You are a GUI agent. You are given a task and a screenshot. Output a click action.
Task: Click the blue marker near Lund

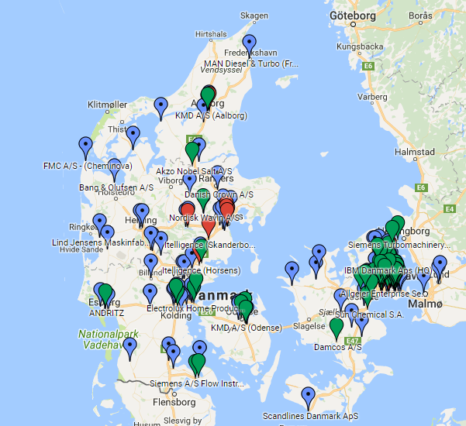click(x=440, y=266)
